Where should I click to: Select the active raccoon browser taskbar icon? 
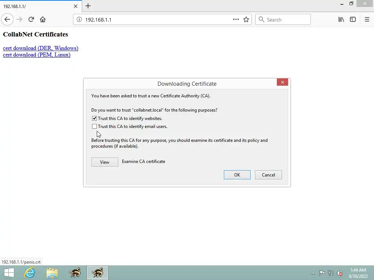(97, 273)
